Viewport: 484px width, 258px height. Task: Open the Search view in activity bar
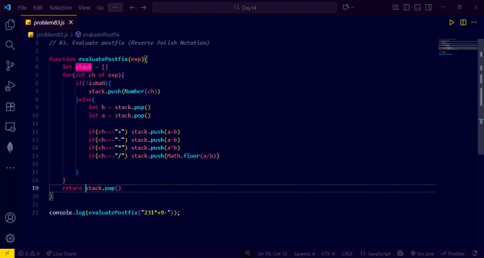pos(10,45)
